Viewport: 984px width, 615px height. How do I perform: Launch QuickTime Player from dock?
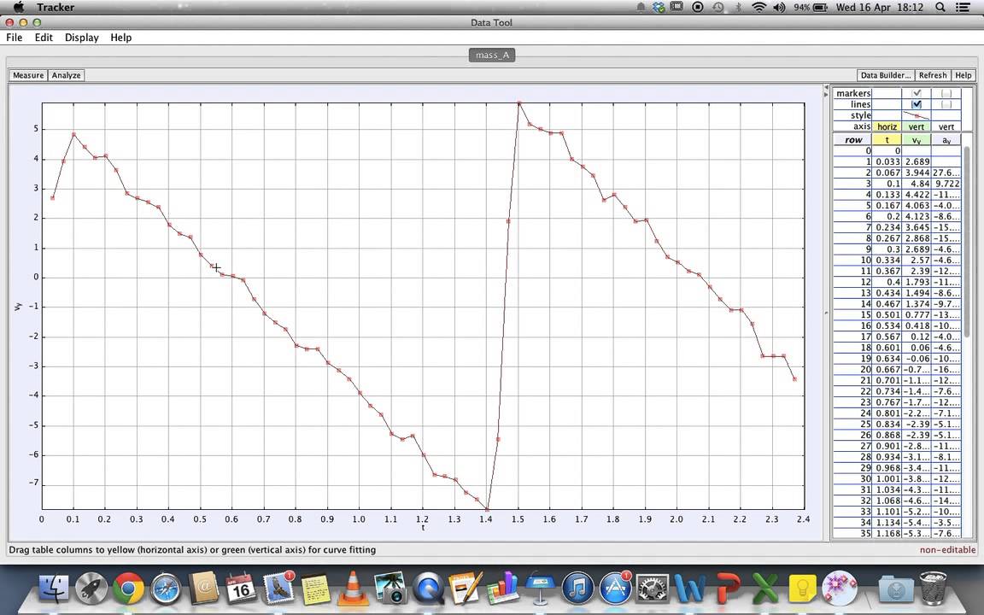[428, 588]
